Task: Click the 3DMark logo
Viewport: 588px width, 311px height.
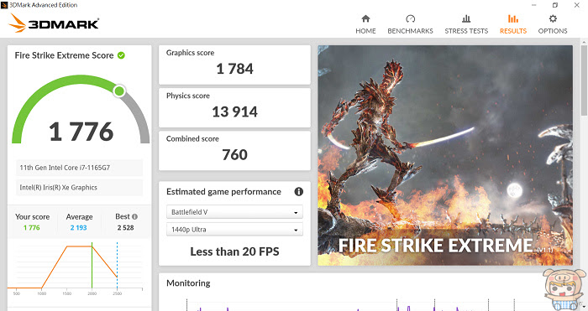Action: (54, 23)
